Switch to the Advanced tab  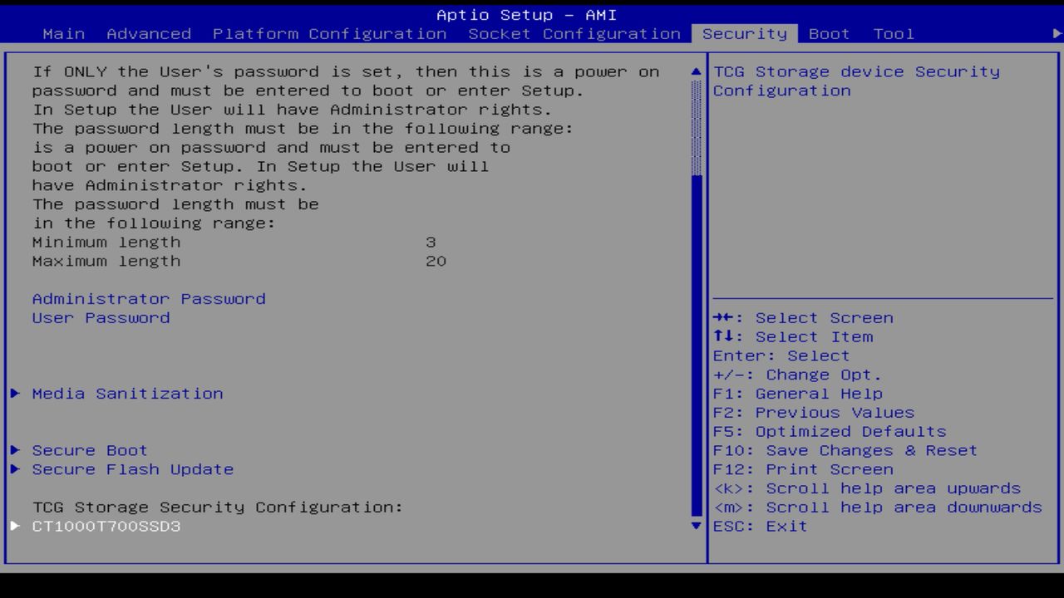click(148, 33)
